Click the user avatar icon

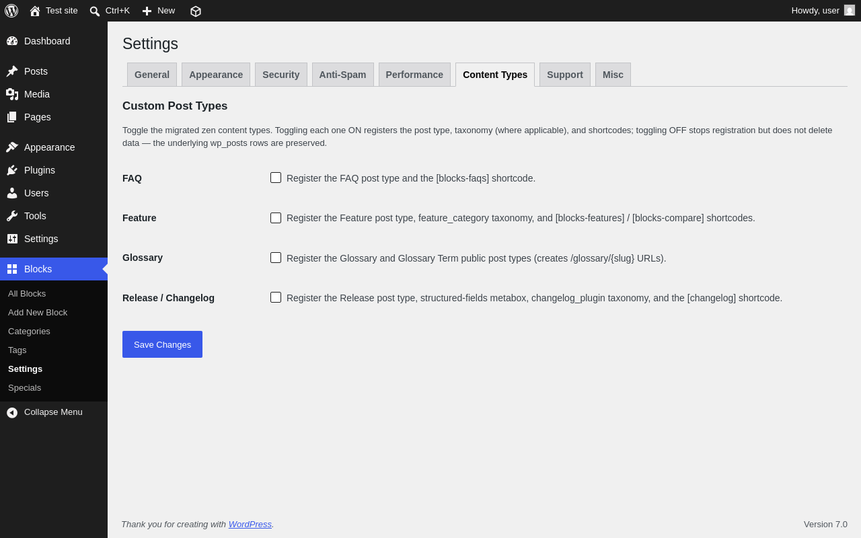tap(850, 10)
